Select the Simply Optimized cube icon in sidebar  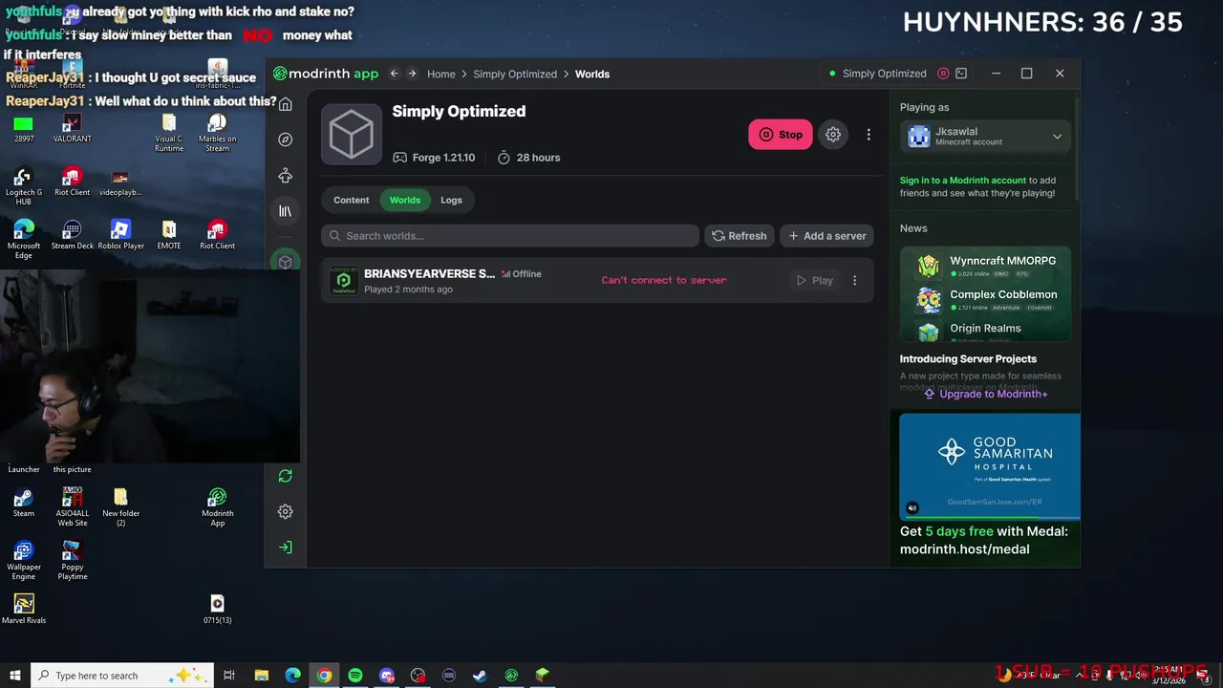[x=285, y=262]
